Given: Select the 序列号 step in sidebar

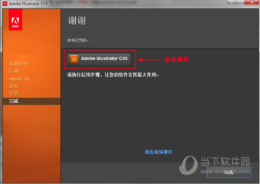Looking at the screenshot, I should coord(16,71).
